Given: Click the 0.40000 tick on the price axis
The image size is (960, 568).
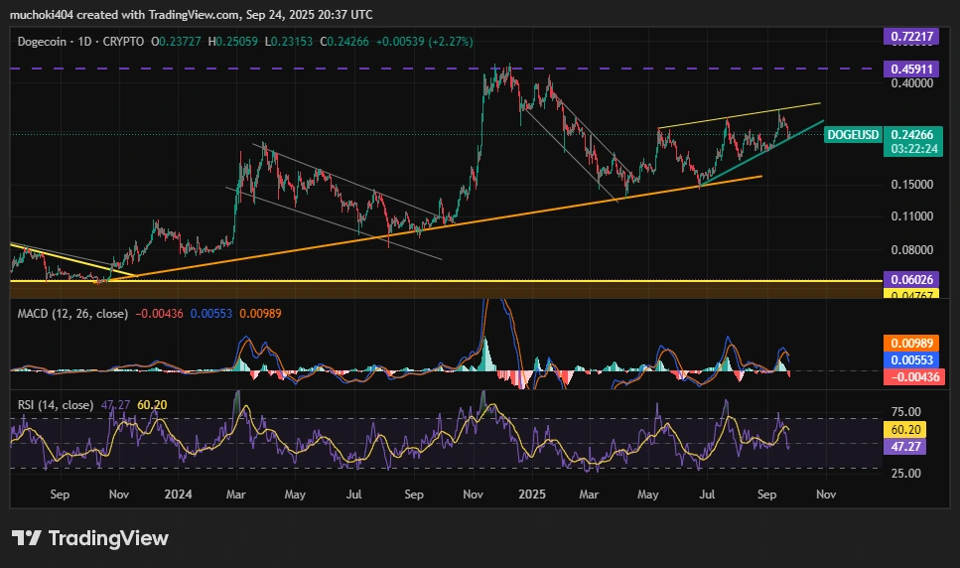Looking at the screenshot, I should 910,84.
